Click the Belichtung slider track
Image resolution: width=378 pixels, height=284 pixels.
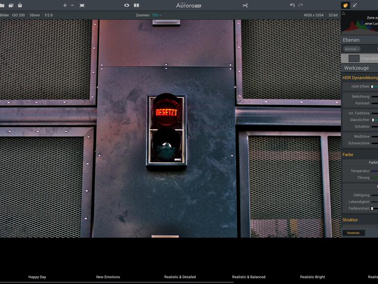(x=375, y=96)
